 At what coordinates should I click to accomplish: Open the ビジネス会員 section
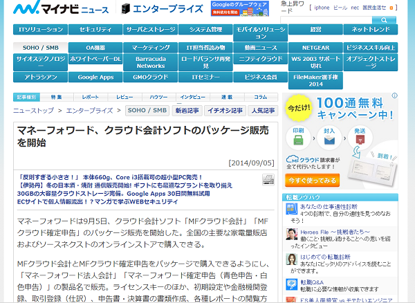point(261,77)
